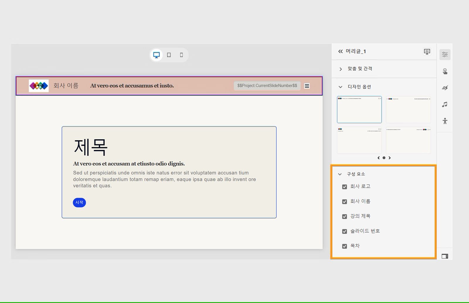The height and width of the screenshot is (303, 469).
Task: Uncheck the 목차 option
Action: tap(344, 246)
